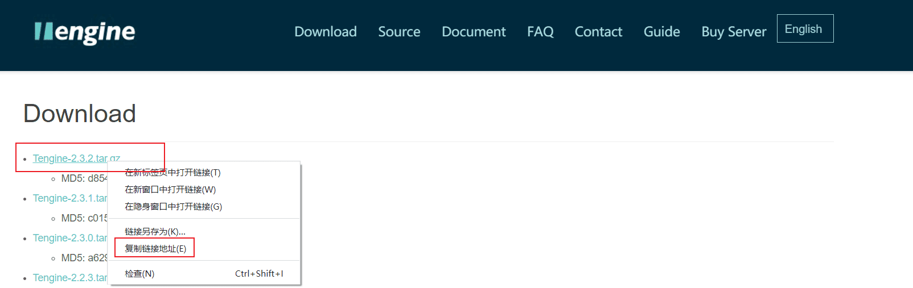Click the Download page heading

coord(80,114)
